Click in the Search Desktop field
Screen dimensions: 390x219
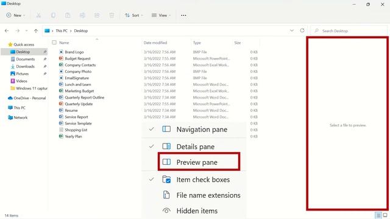[x=348, y=31]
